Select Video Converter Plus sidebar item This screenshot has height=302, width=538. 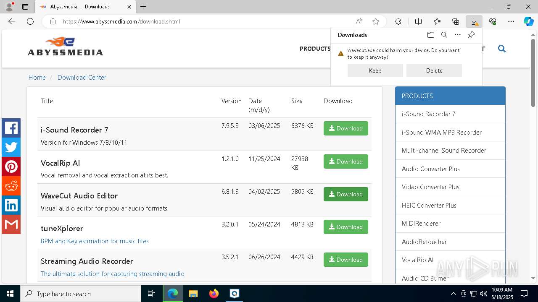point(450,187)
